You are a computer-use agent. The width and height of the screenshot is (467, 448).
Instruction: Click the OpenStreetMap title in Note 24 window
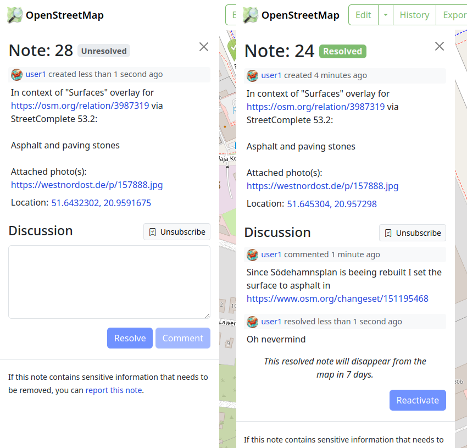pyautogui.click(x=300, y=15)
